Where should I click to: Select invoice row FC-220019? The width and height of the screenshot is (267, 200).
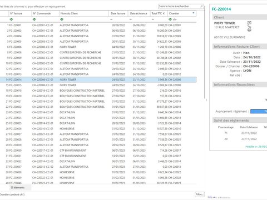point(98,96)
